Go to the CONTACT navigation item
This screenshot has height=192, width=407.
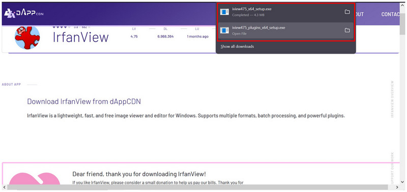click(390, 14)
